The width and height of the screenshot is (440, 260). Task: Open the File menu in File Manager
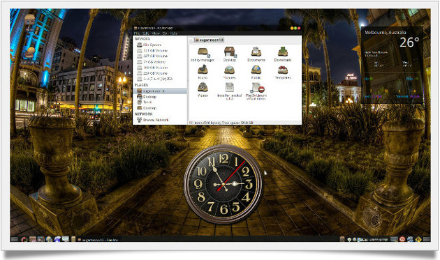coord(137,33)
